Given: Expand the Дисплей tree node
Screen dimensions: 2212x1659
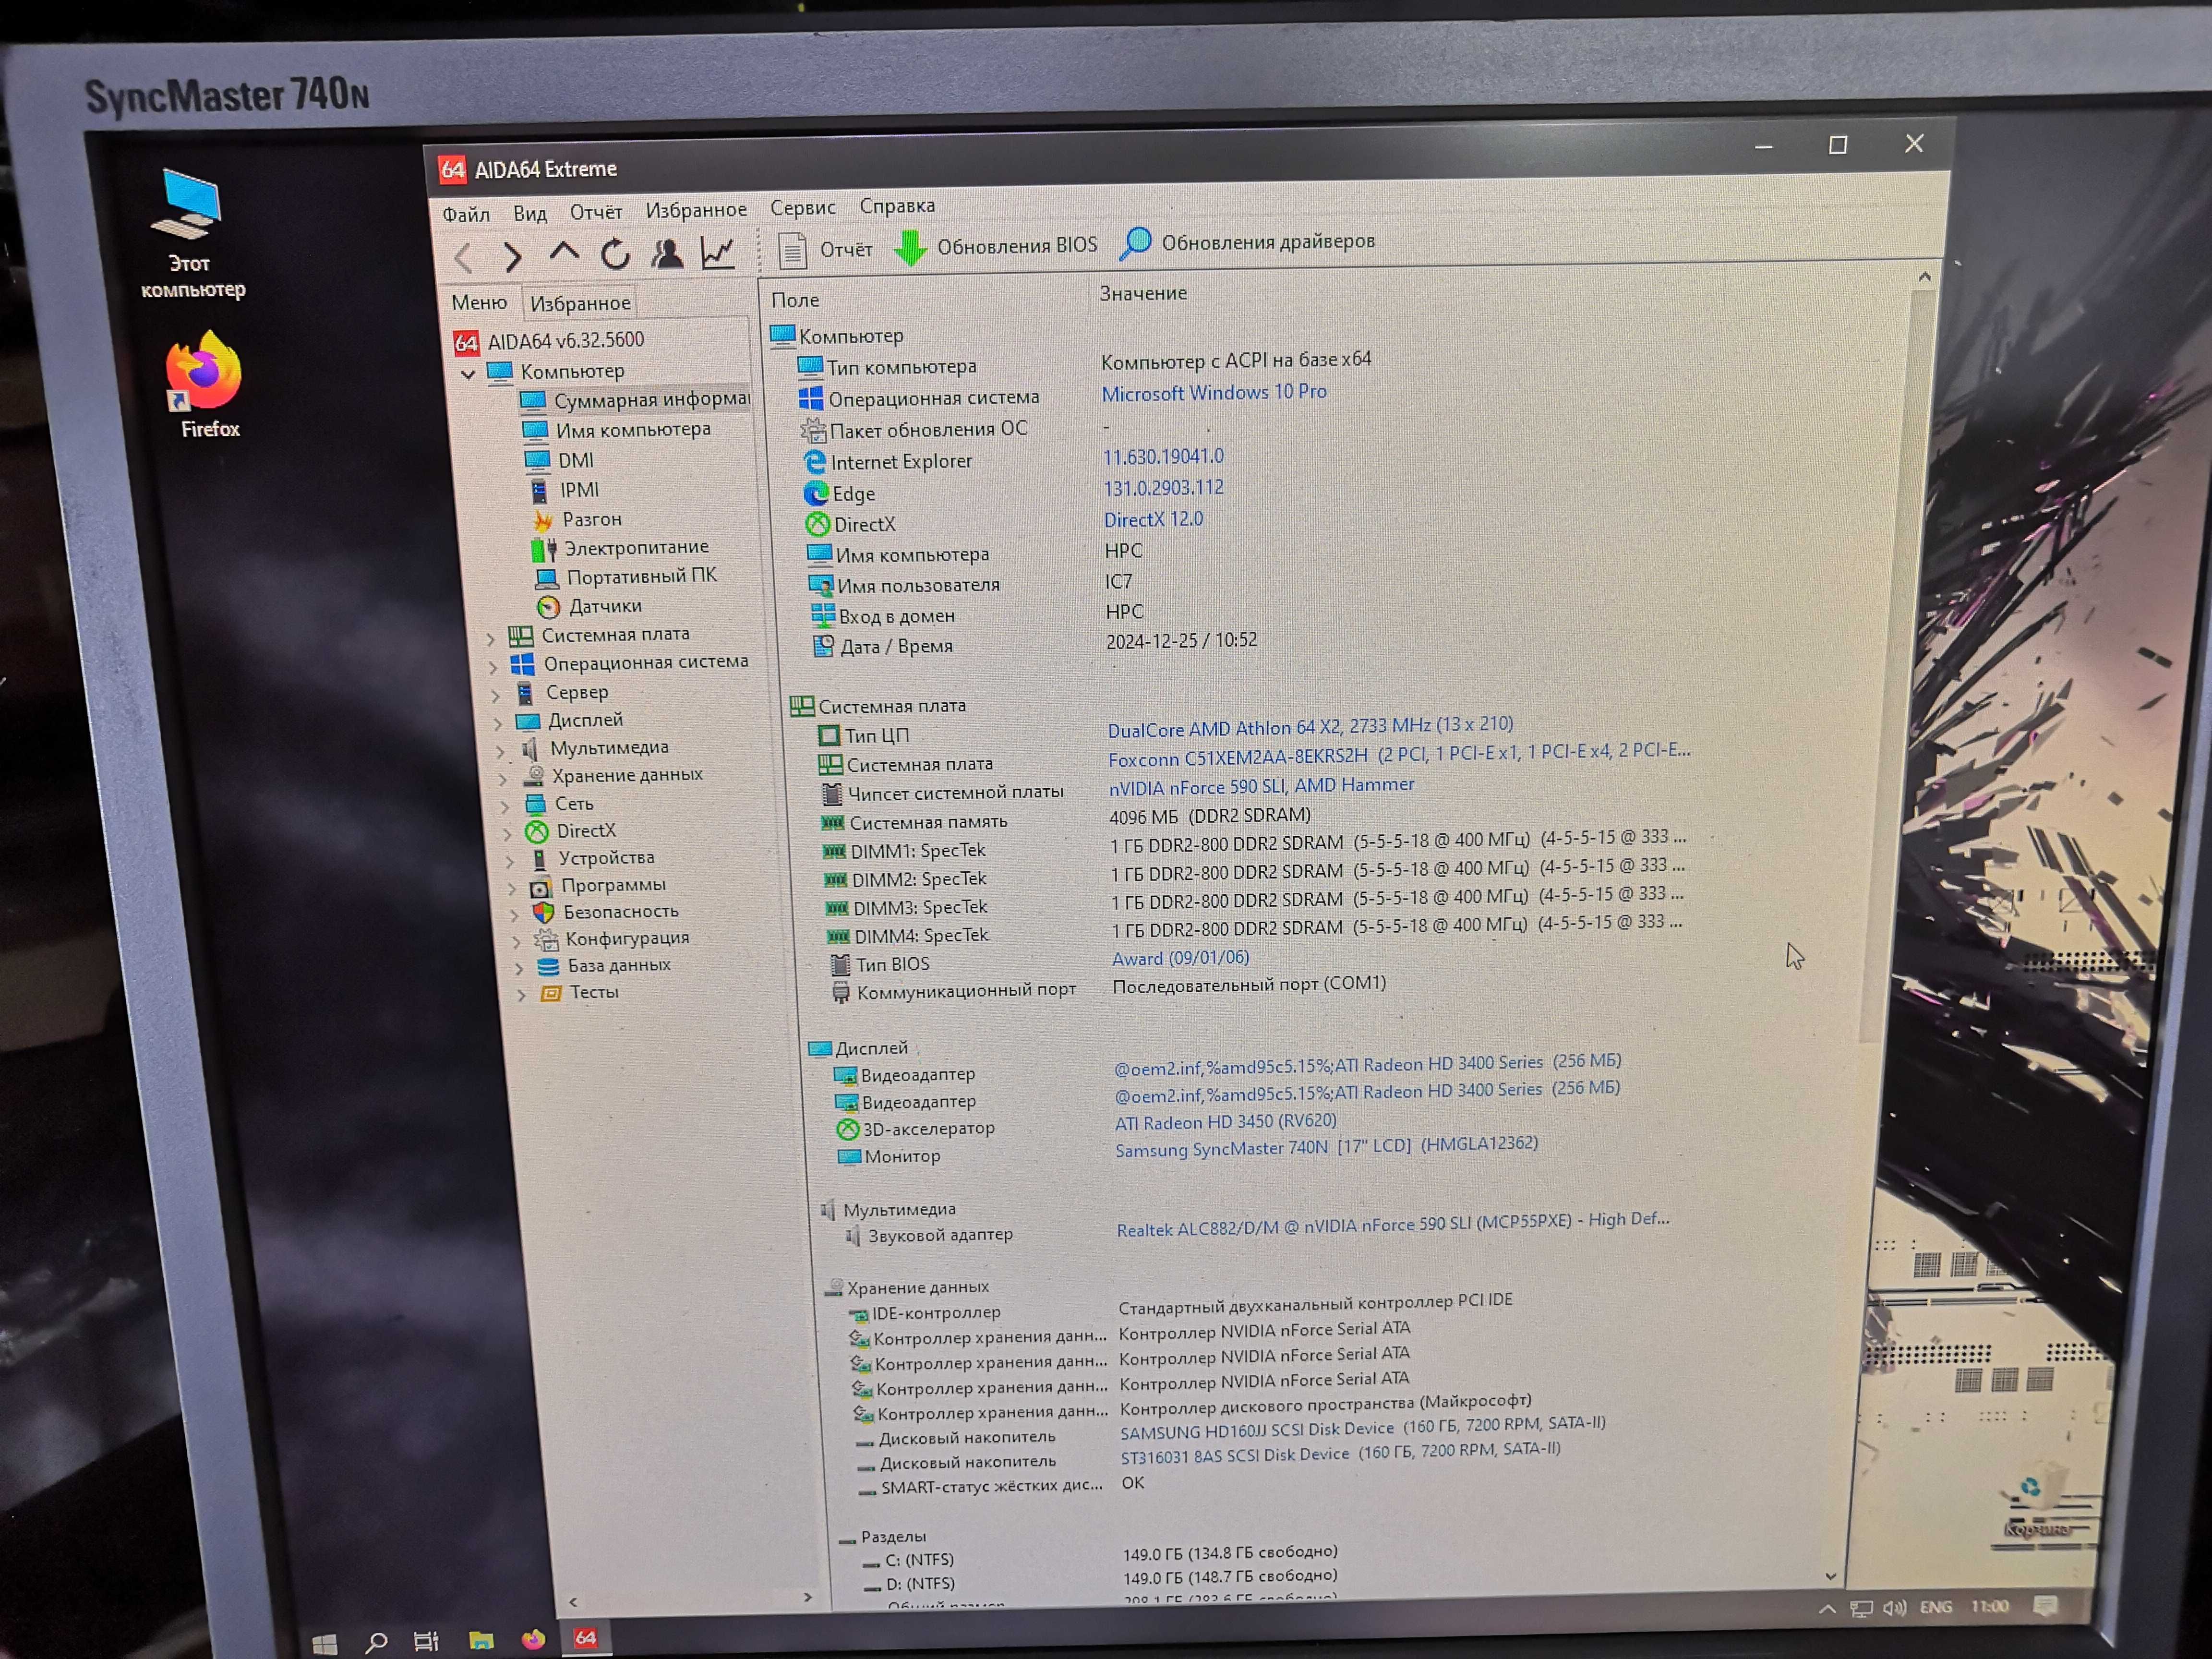Looking at the screenshot, I should pyautogui.click(x=498, y=722).
